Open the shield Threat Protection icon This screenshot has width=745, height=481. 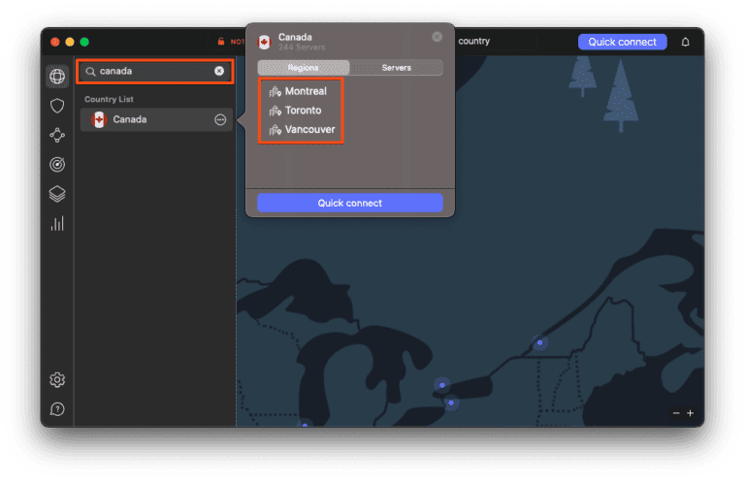point(57,106)
